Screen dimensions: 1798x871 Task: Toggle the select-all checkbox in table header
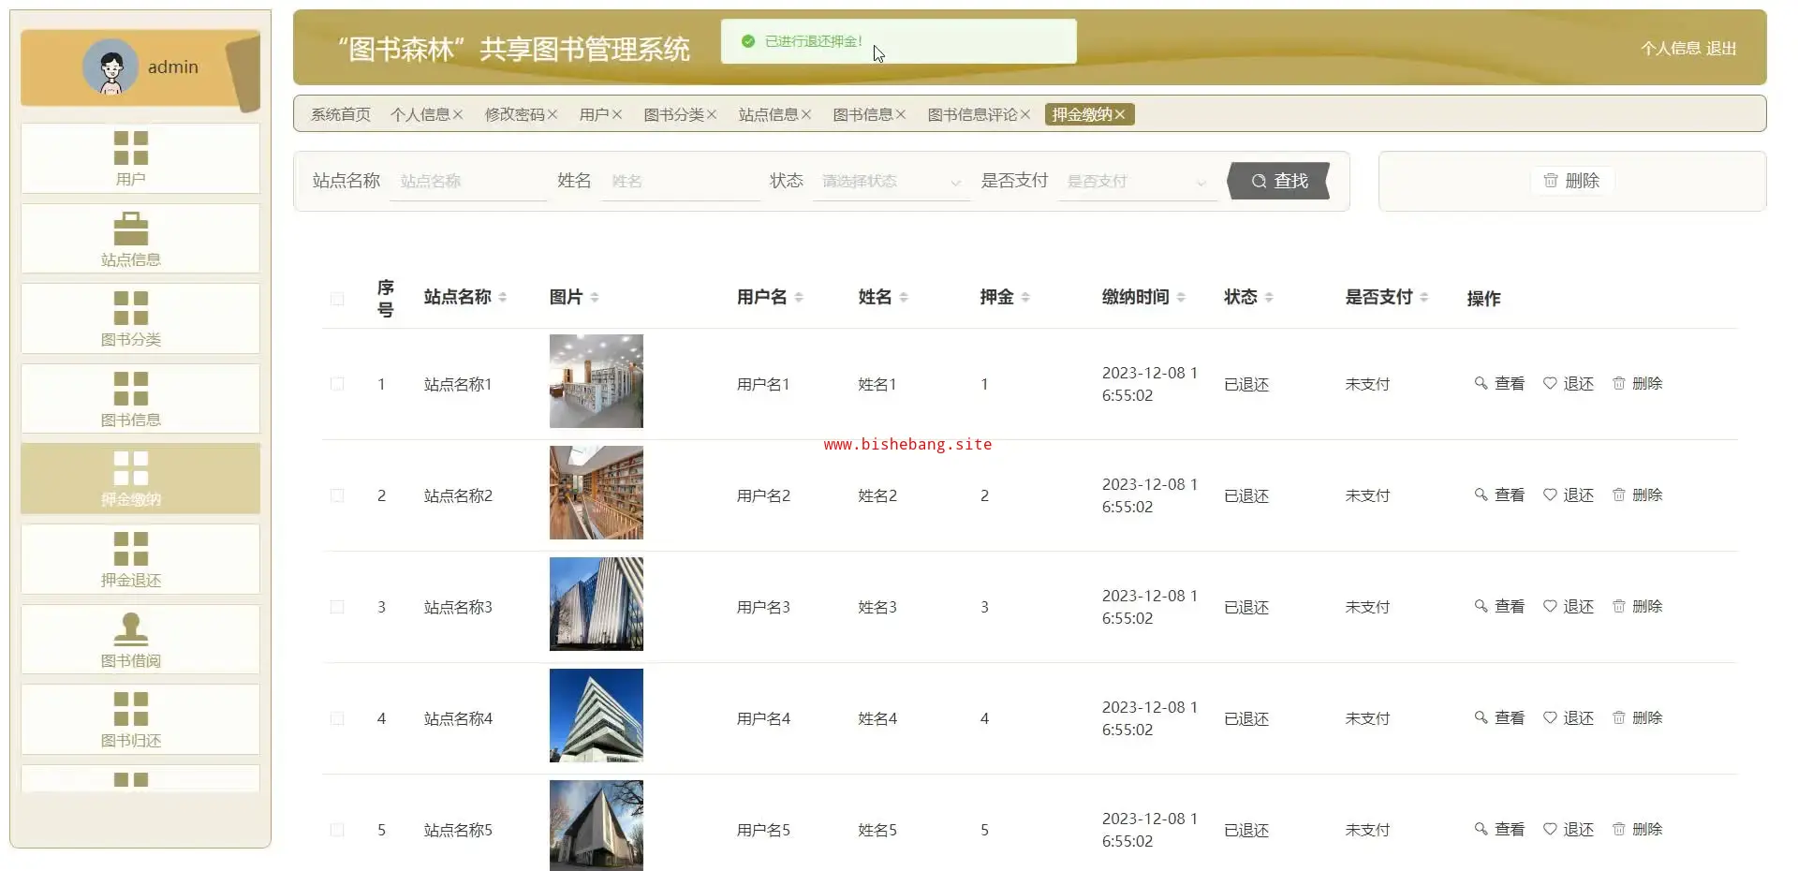tap(337, 299)
